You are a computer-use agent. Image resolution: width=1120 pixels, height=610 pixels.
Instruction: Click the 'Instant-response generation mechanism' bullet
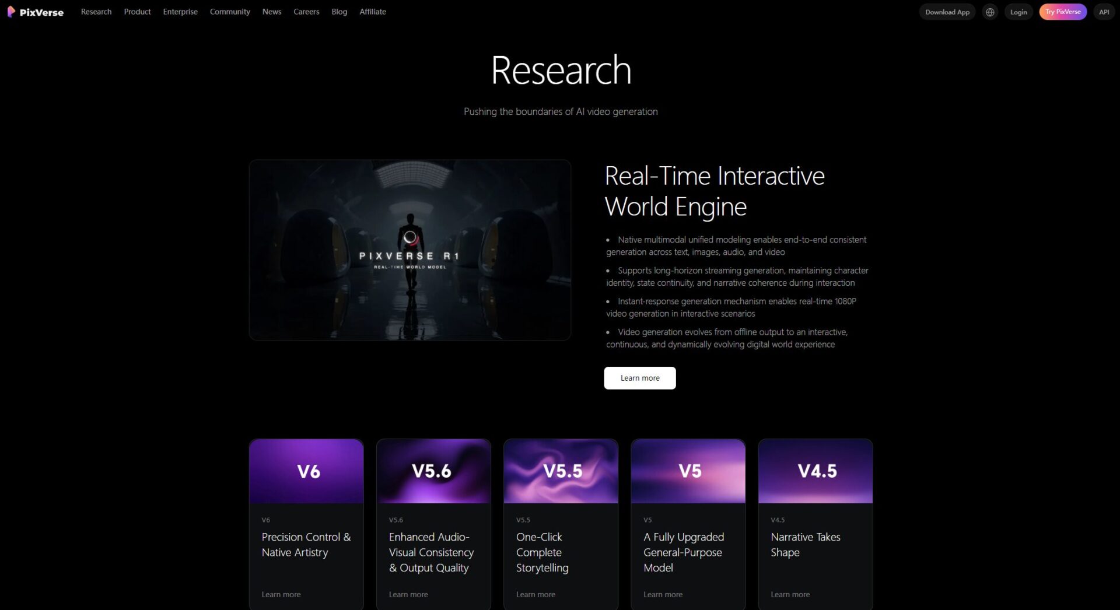click(x=731, y=307)
